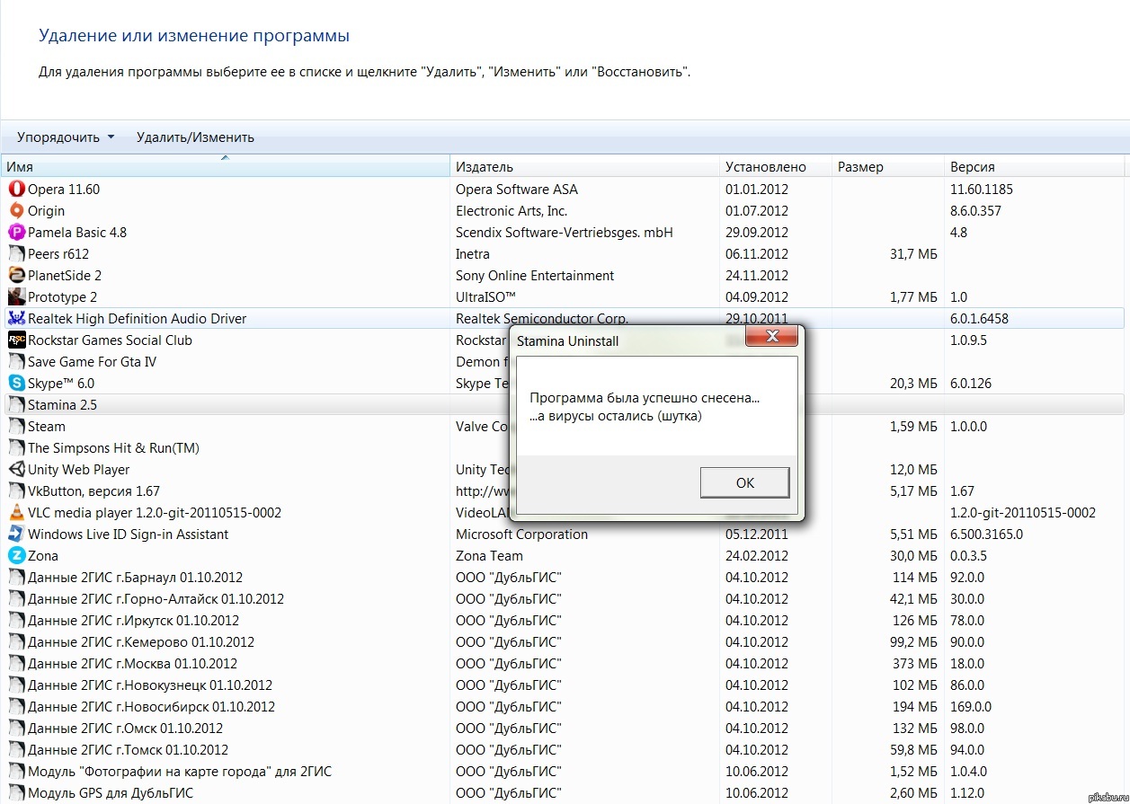The height and width of the screenshot is (804, 1130).
Task: Select The Simpsons Hit & Run(TM)
Action: (x=113, y=447)
